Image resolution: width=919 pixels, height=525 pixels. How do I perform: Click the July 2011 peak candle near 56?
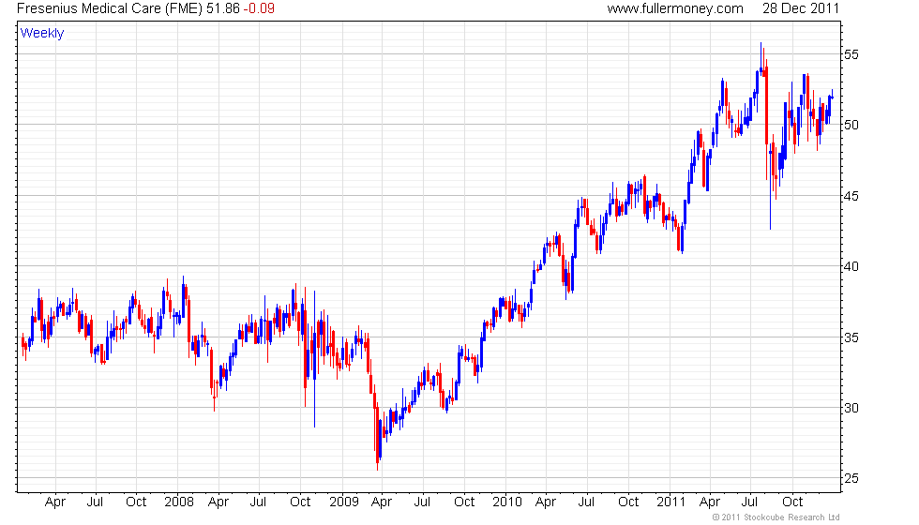[761, 57]
